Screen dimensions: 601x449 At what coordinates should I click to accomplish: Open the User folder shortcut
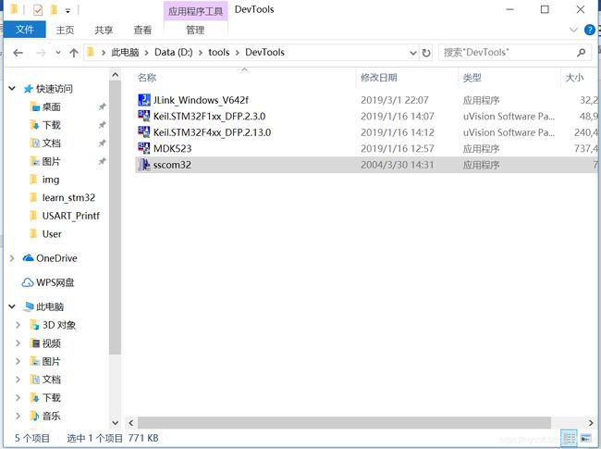52,233
